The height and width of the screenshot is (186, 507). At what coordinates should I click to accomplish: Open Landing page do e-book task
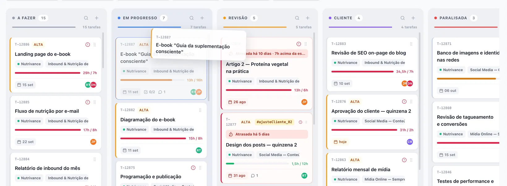click(x=43, y=54)
